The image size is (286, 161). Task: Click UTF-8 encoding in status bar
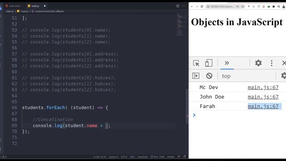124,157
